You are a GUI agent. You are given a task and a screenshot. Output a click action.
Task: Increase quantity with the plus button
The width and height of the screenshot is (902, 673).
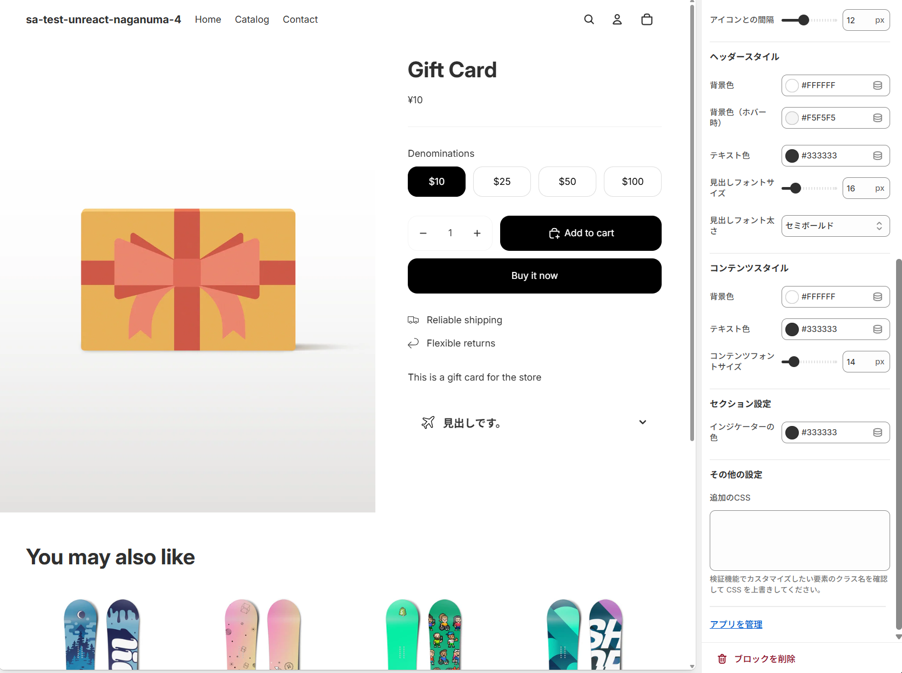tap(477, 233)
